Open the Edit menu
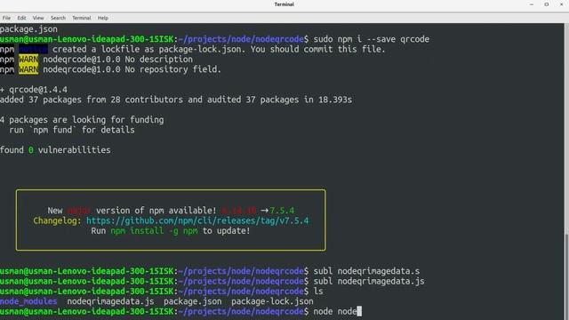Viewport: 569px width, 320px height. pyautogui.click(x=21, y=18)
